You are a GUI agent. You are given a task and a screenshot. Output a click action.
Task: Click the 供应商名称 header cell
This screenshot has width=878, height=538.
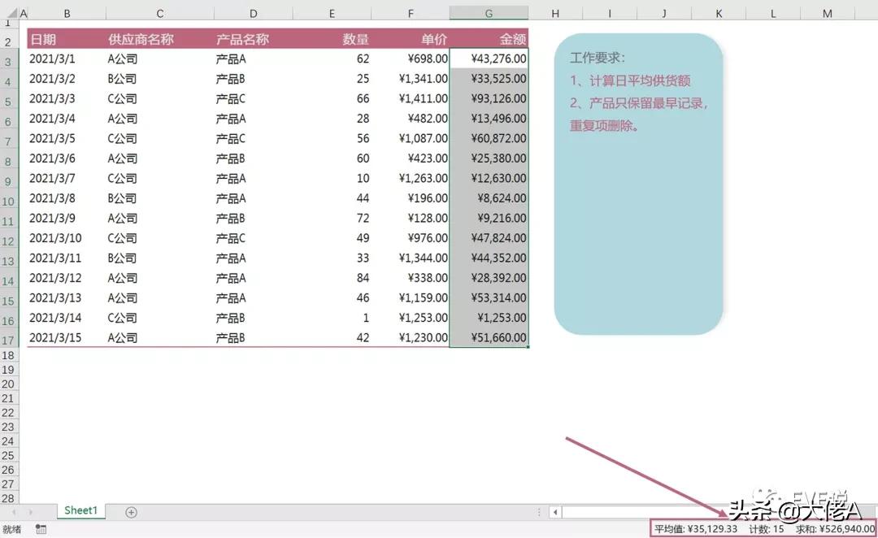(160, 39)
